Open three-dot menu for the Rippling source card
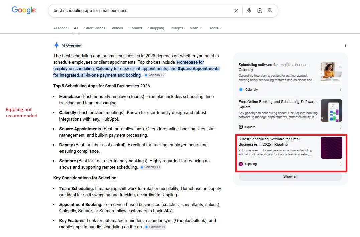Viewport: 360px width, 237px height. click(340, 164)
